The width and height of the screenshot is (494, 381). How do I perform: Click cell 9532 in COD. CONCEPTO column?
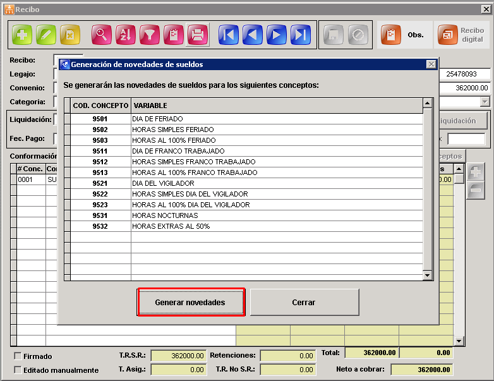click(100, 226)
